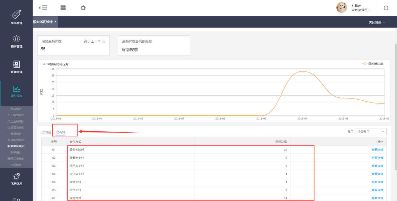Click 查看详情 for 服务卡消耗 row
This screenshot has width=397, height=201.
[377, 150]
